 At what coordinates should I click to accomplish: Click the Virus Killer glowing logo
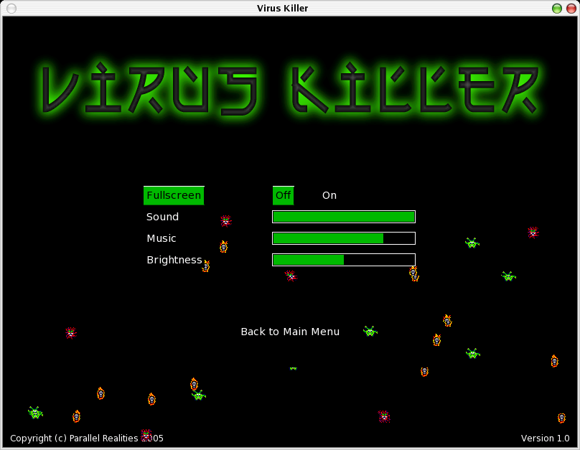pyautogui.click(x=290, y=89)
